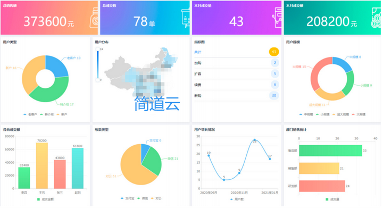Image resolution: width=383 pixels, height=208 pixels.
Task: Select the 续费 row in 指标图
Action: tap(236, 85)
